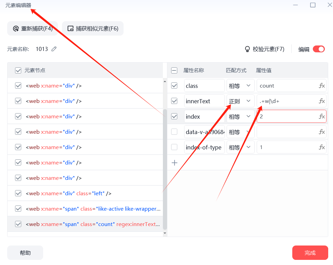Maximize the 元素编辑器 window
This screenshot has height=265, width=333.
(x=312, y=5)
